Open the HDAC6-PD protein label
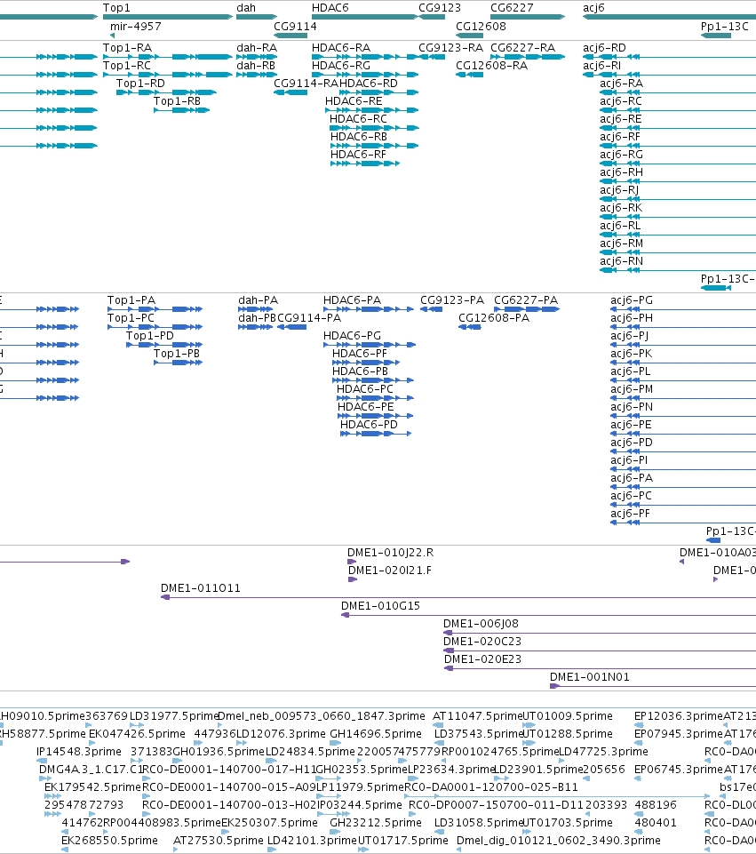The image size is (756, 854). [x=369, y=424]
